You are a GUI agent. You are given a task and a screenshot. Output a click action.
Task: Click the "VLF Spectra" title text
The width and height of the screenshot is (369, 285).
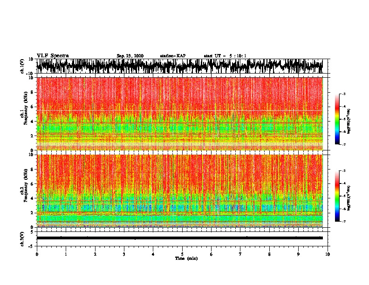[x=53, y=56]
